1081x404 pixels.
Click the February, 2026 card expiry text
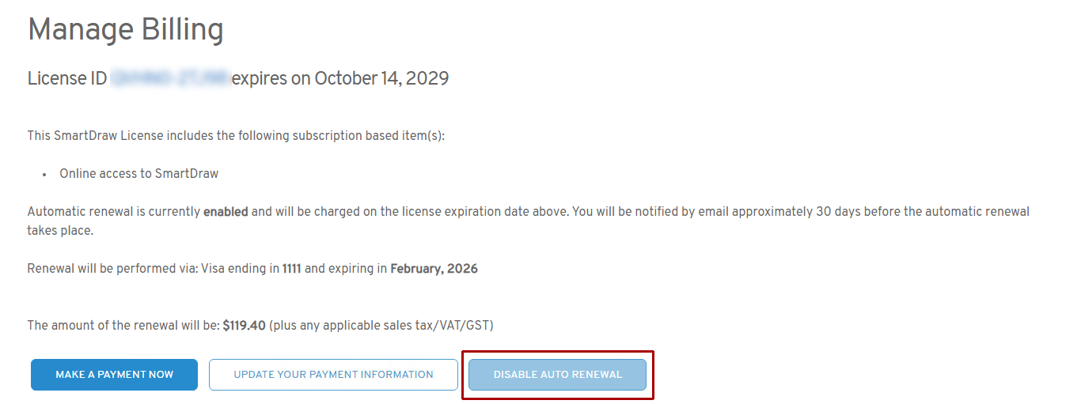434,269
